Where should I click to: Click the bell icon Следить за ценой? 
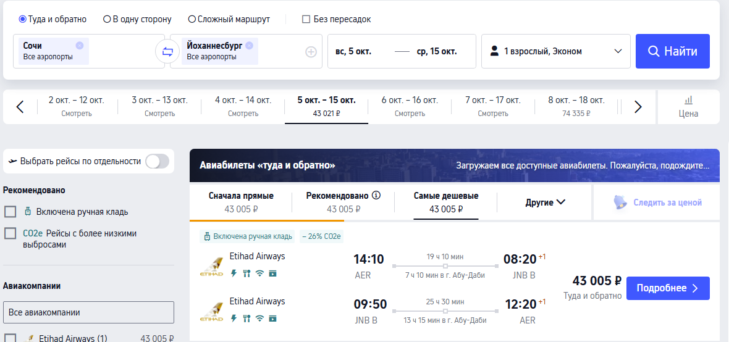620,202
